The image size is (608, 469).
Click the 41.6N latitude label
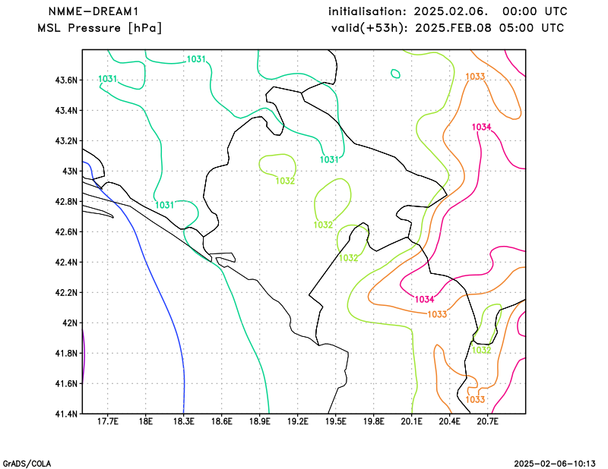coord(66,383)
